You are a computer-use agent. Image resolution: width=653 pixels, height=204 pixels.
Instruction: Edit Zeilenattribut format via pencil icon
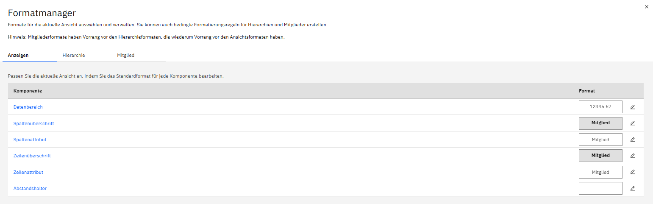(633, 172)
